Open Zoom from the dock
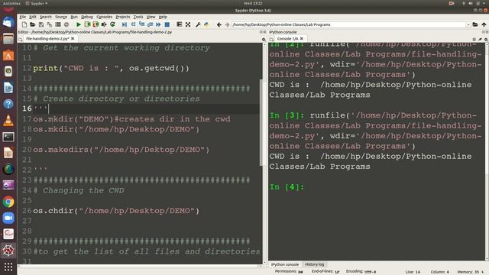 point(8,218)
